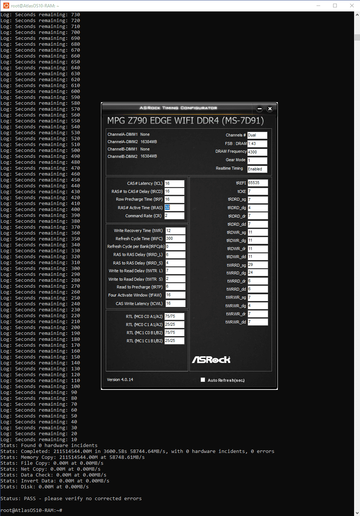Image resolution: width=360 pixels, height=516 pixels.
Task: Focus the Write to Read Delay tWTR_S field
Action: tap(175, 279)
